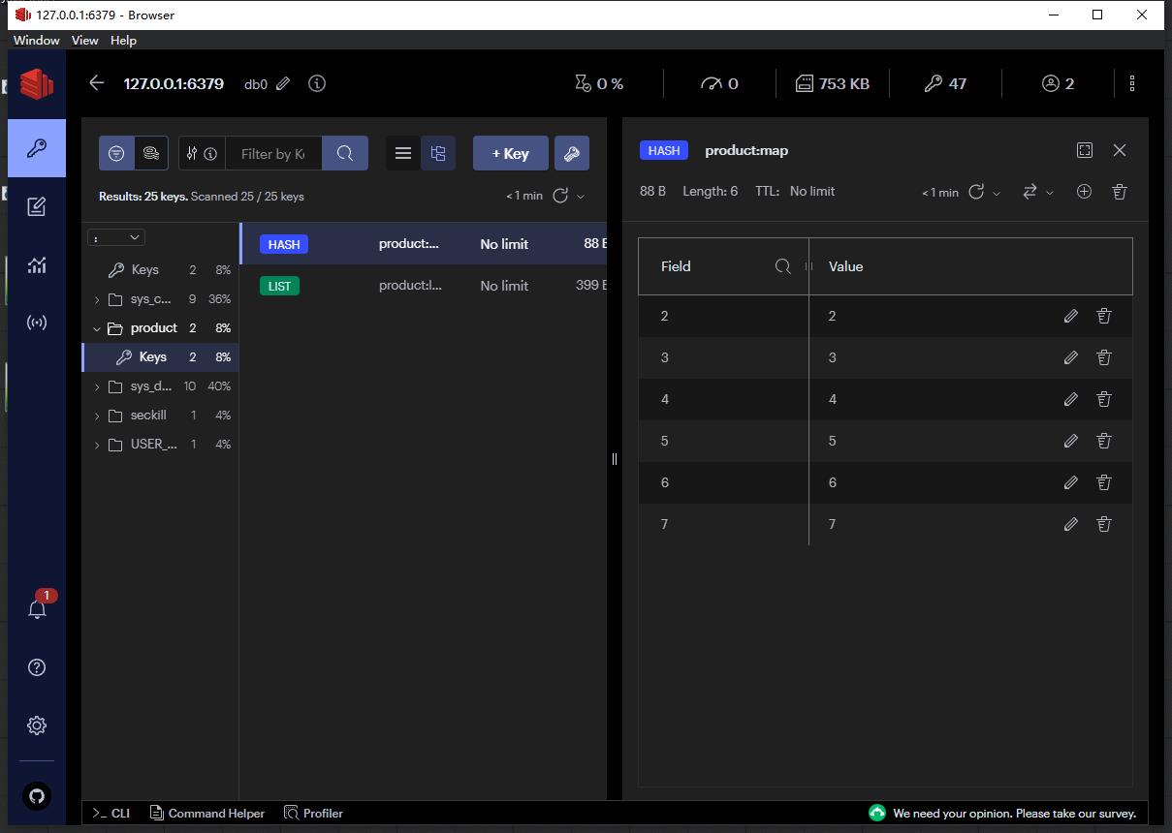Click the connected clients count 2
This screenshot has height=833, width=1172.
pos(1058,83)
